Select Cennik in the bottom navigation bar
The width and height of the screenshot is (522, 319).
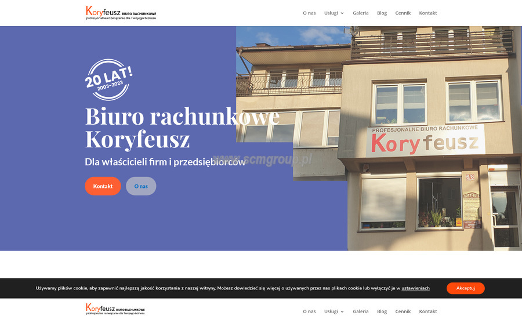(403, 311)
